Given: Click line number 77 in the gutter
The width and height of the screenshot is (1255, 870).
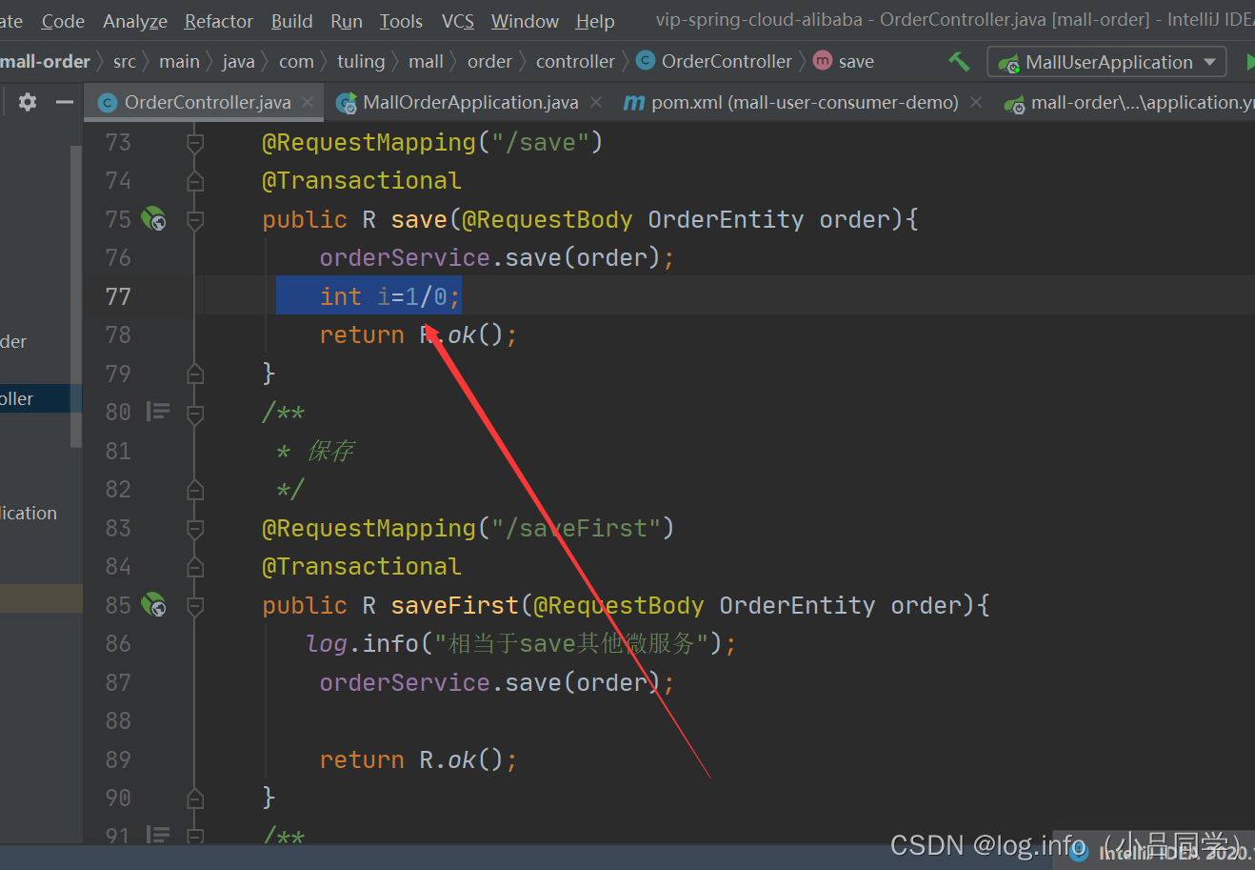Looking at the screenshot, I should [x=118, y=296].
